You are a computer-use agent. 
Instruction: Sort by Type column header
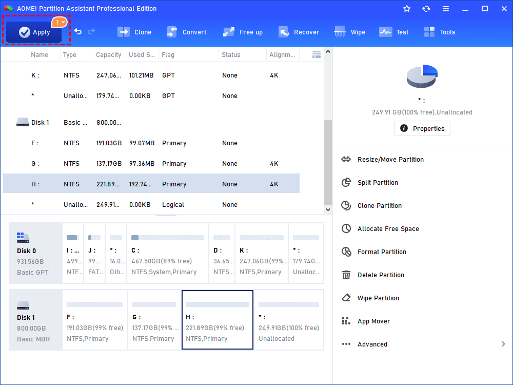(70, 55)
